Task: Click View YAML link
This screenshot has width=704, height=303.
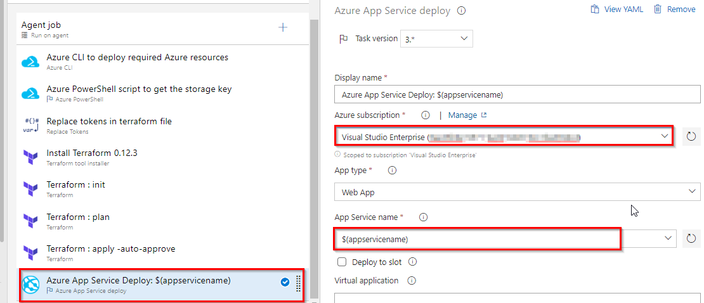Action: 617,10
